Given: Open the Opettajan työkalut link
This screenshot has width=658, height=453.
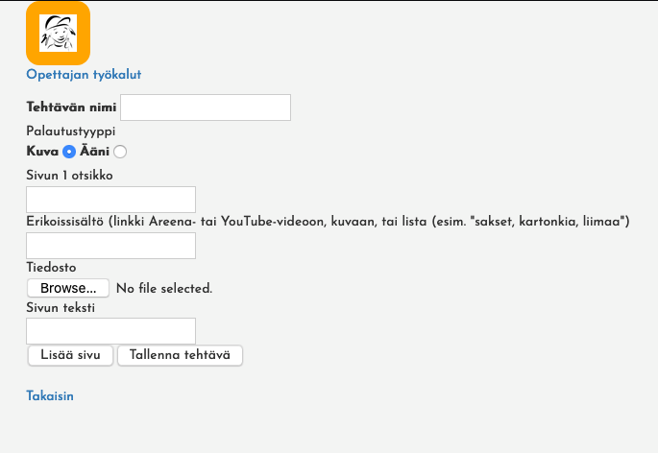Looking at the screenshot, I should [x=85, y=74].
